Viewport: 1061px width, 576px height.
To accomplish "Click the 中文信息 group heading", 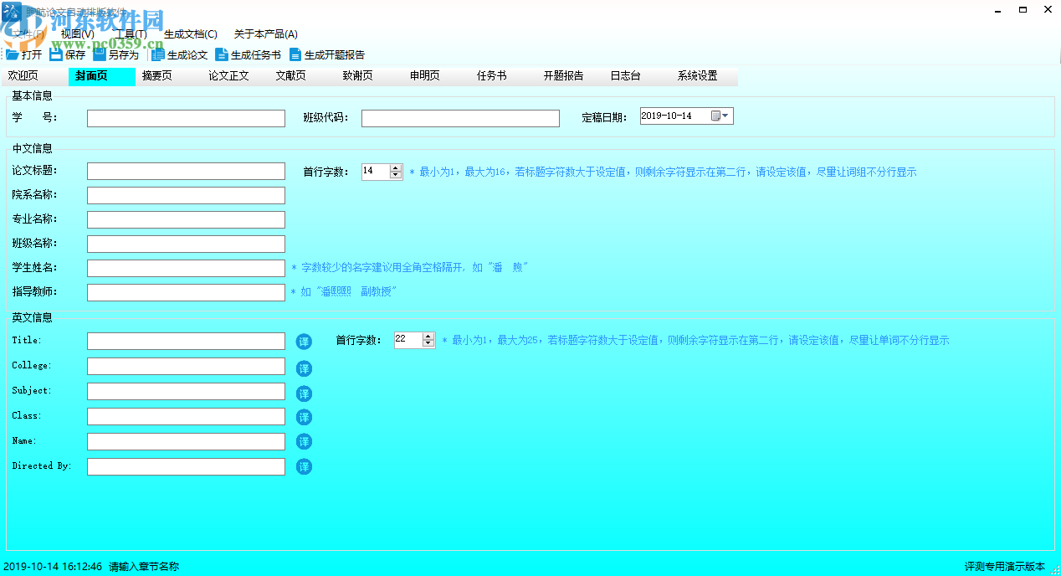I will pyautogui.click(x=32, y=148).
